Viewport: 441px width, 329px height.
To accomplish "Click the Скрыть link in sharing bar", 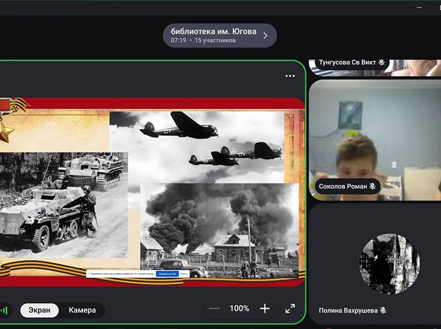I will click(184, 274).
